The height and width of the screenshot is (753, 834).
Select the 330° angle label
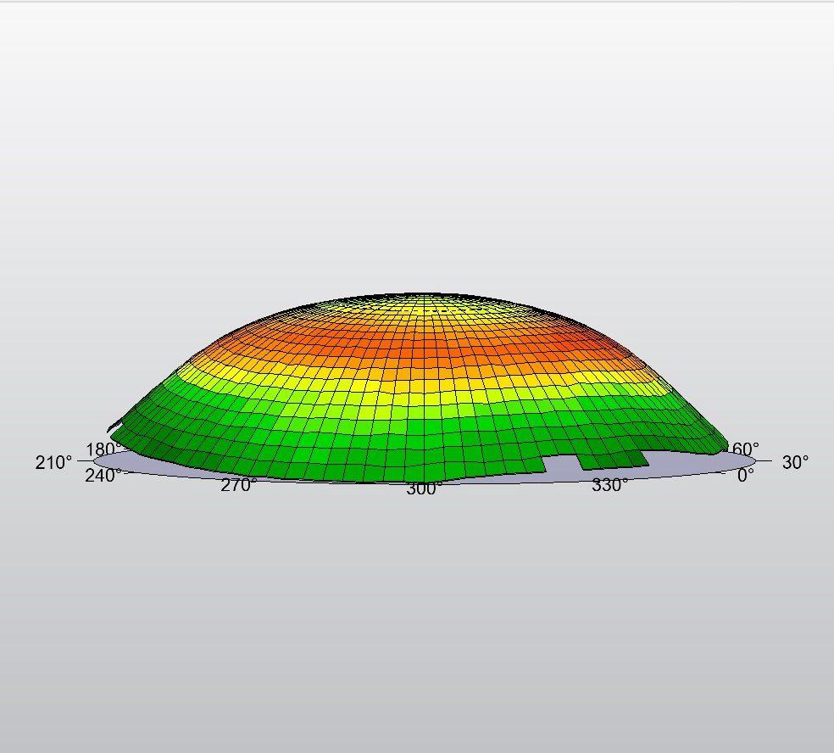pos(609,485)
